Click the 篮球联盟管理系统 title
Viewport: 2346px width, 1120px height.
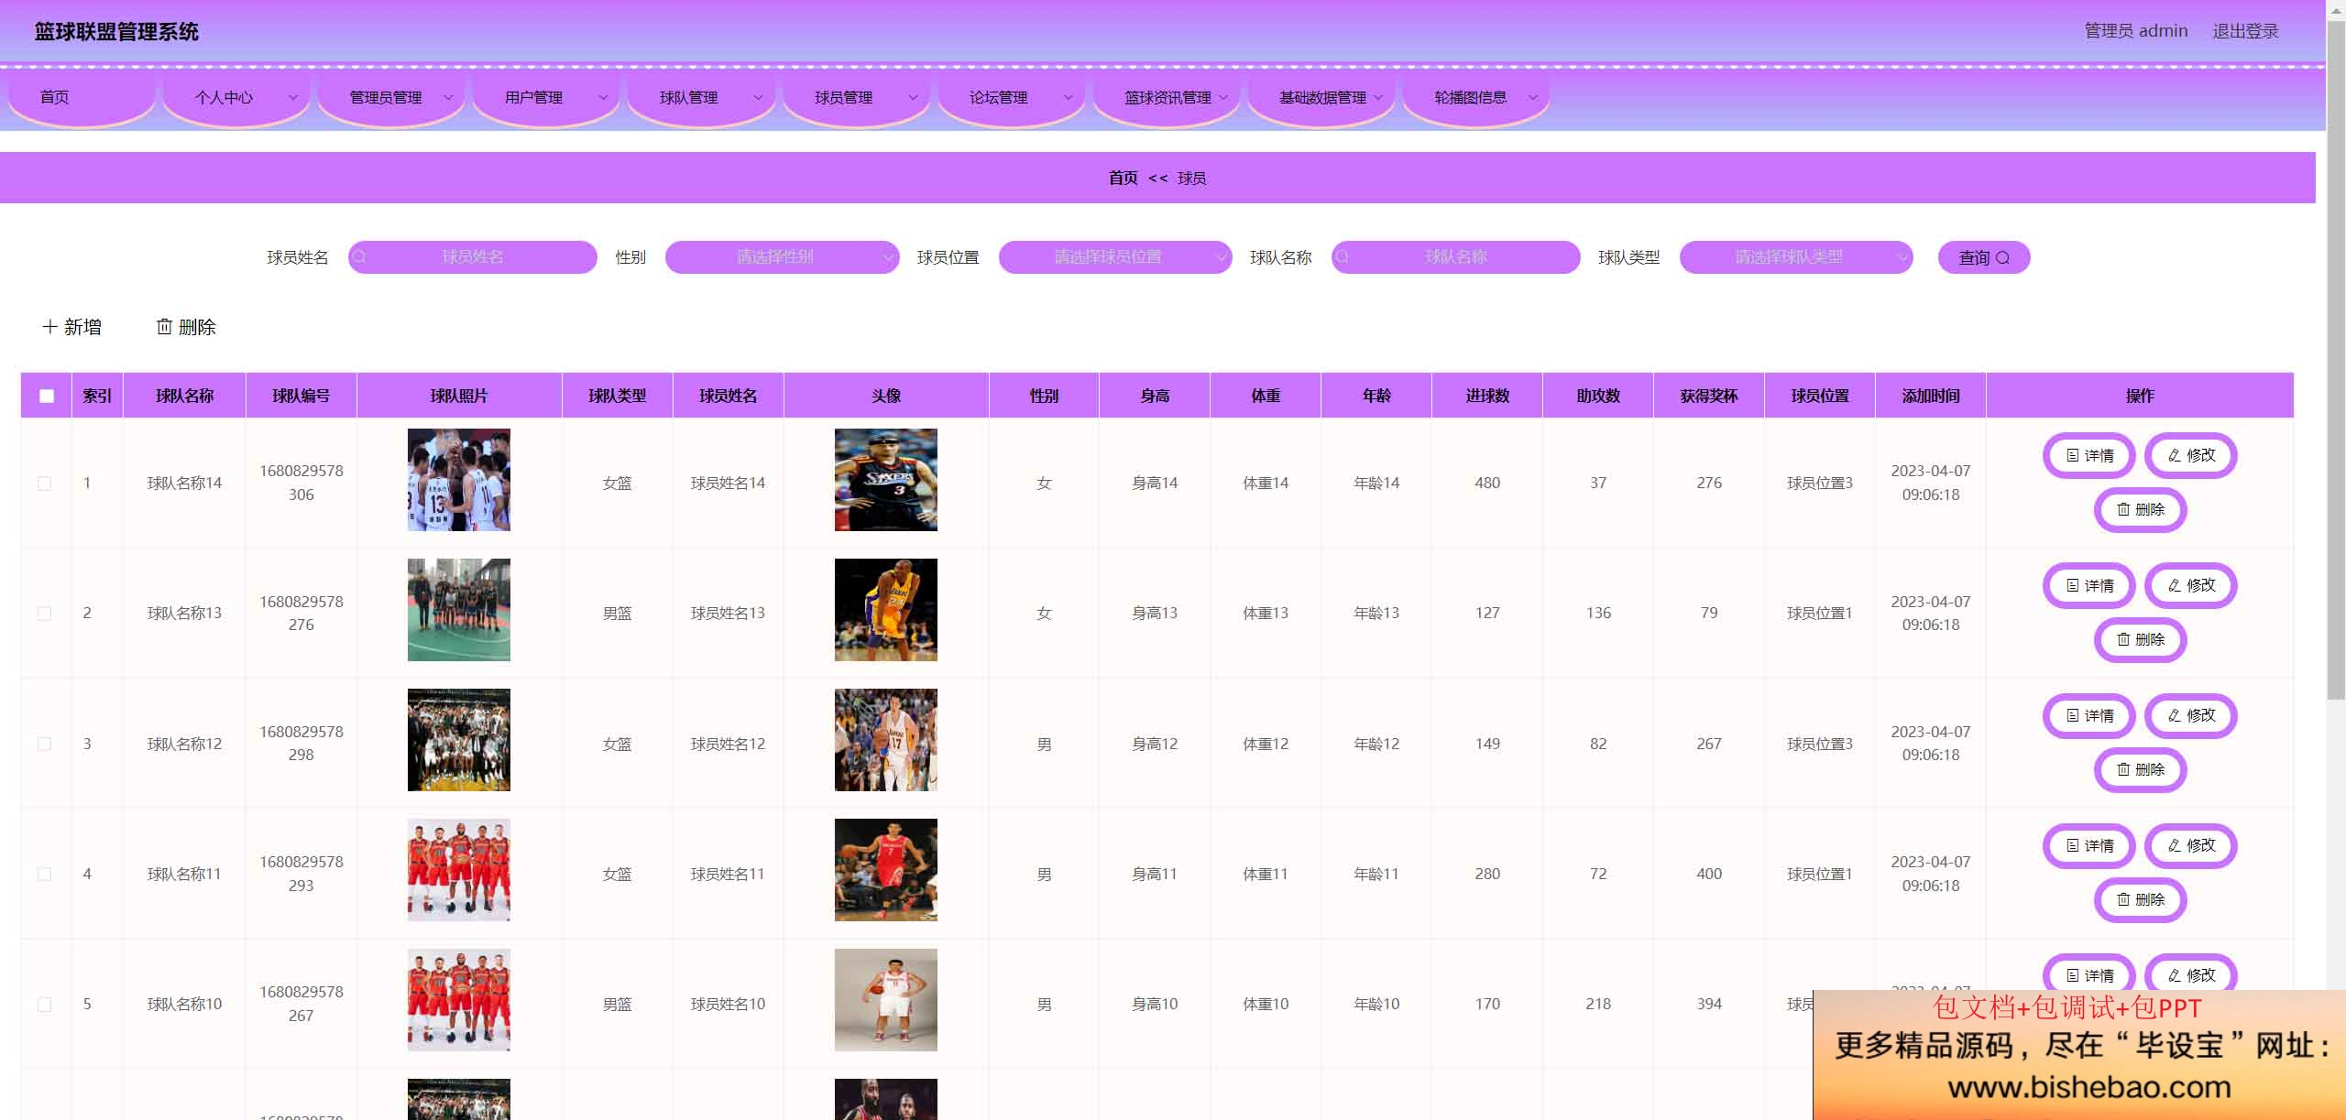(x=116, y=32)
